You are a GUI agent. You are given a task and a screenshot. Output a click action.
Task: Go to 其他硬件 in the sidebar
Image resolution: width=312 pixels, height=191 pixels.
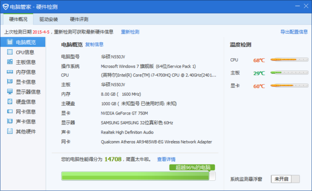pos(23,131)
